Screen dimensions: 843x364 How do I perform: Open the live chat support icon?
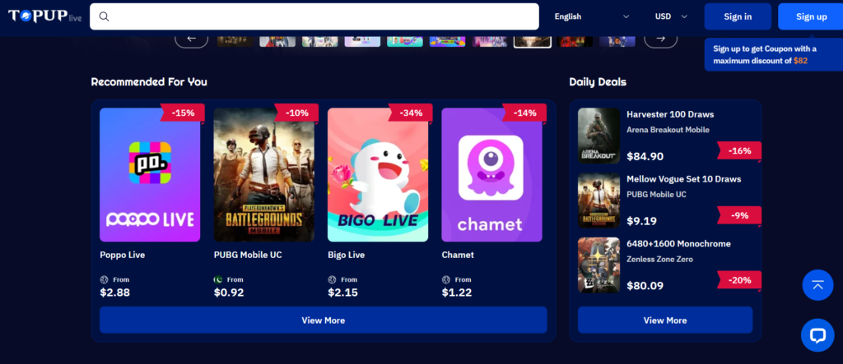(817, 335)
